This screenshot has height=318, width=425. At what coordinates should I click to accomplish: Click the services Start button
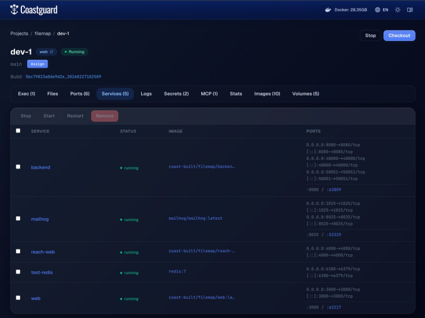(x=49, y=116)
